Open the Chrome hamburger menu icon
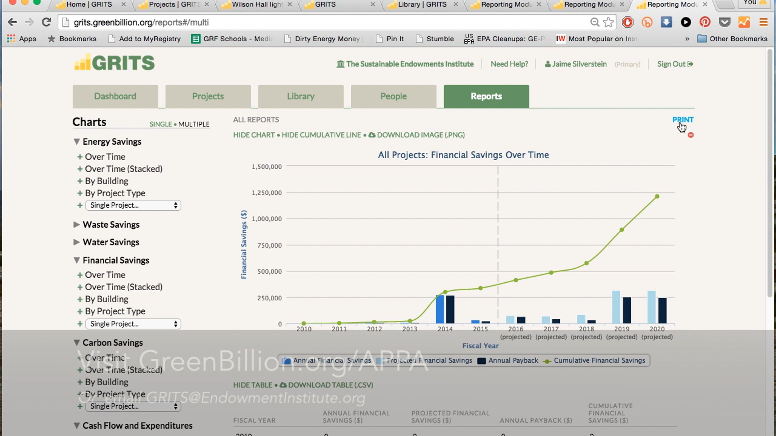 point(763,22)
